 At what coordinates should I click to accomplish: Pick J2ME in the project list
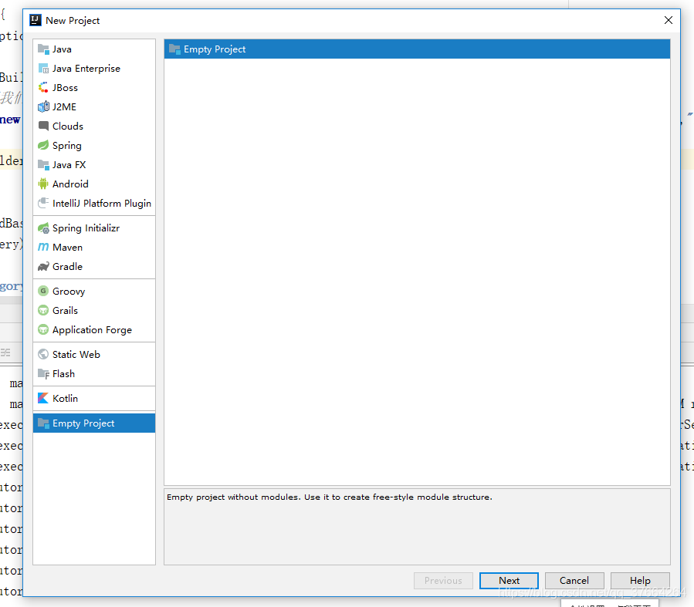[x=94, y=107]
